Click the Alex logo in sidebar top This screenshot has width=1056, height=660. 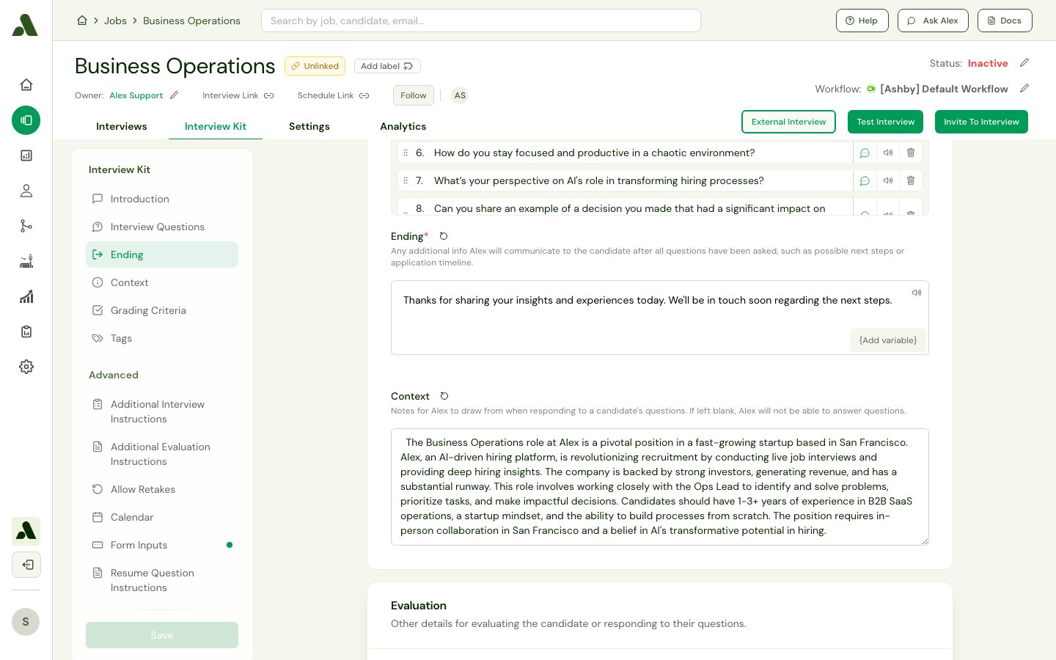coord(26,25)
